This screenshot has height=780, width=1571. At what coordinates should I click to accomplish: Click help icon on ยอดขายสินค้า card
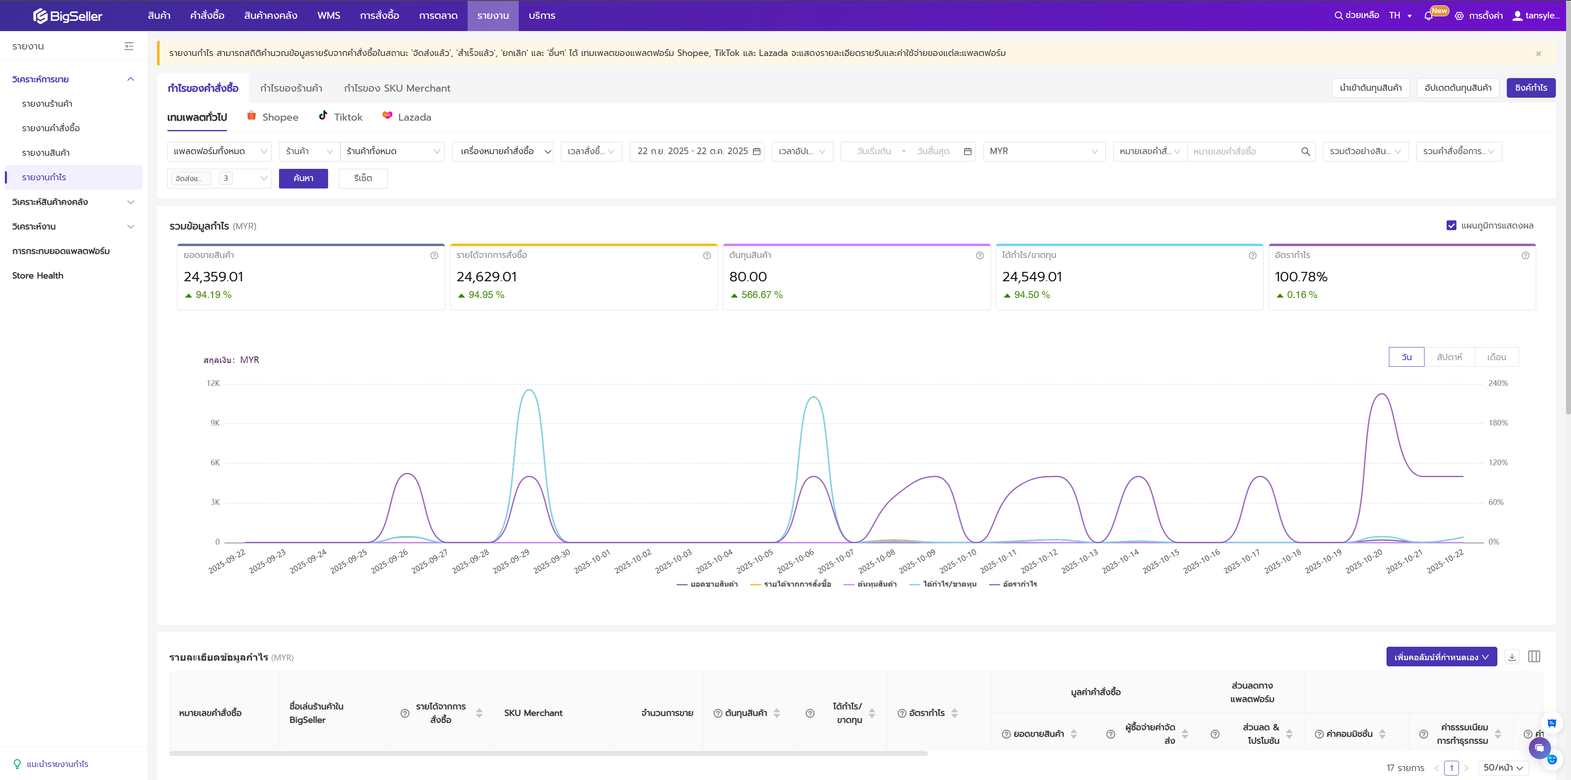434,256
